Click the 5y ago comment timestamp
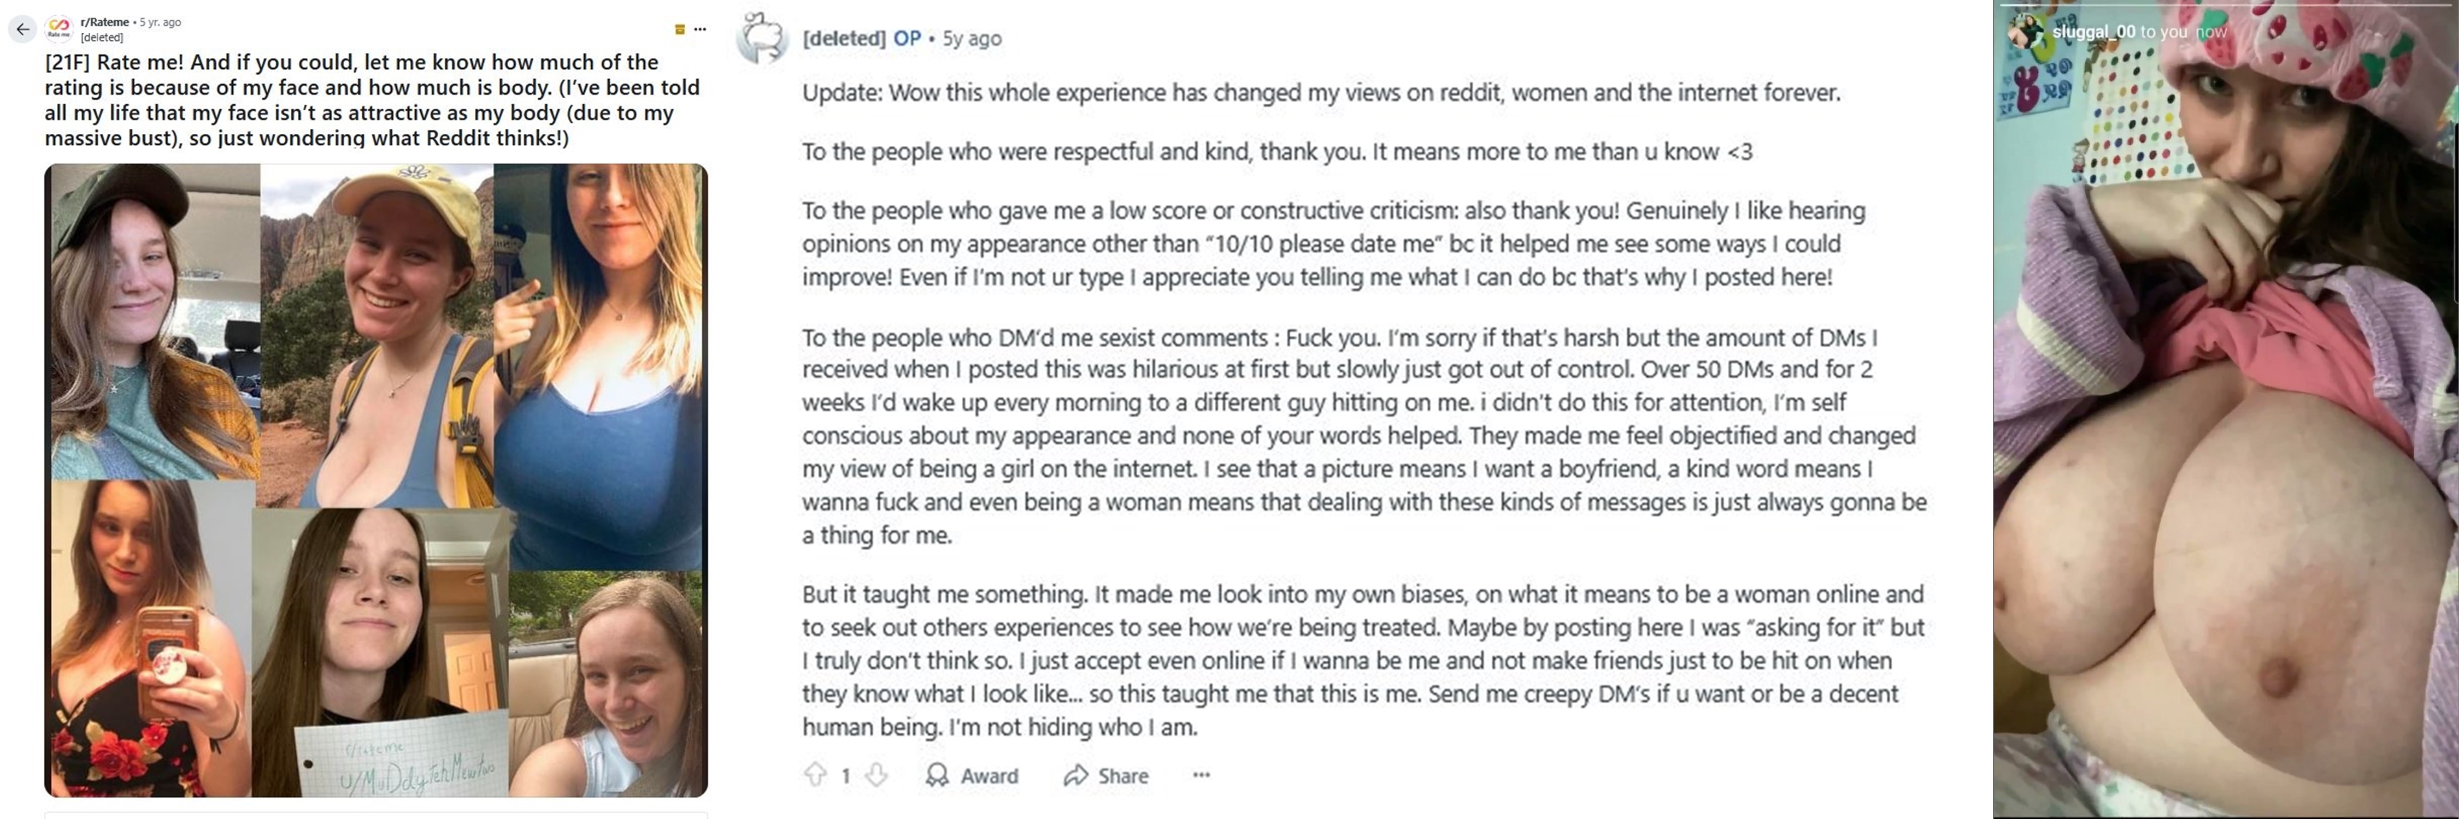Image resolution: width=2459 pixels, height=819 pixels. (x=972, y=38)
